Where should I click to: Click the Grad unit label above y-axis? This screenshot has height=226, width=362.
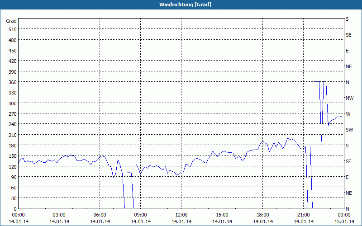tap(11, 21)
